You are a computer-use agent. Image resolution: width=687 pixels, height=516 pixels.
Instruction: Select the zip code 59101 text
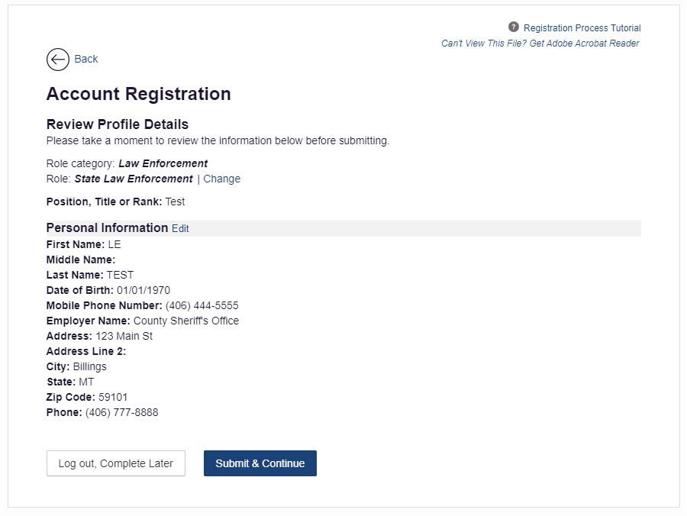(113, 397)
